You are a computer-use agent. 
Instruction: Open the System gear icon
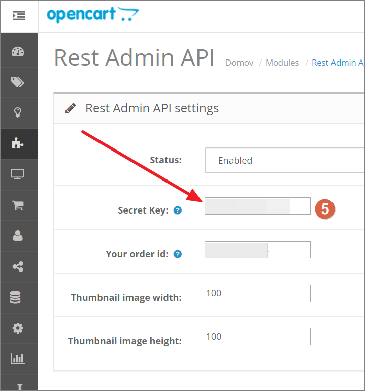point(18,328)
